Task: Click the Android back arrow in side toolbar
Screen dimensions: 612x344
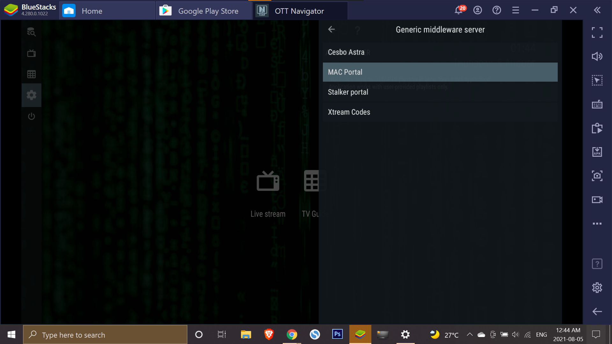Action: (597, 312)
